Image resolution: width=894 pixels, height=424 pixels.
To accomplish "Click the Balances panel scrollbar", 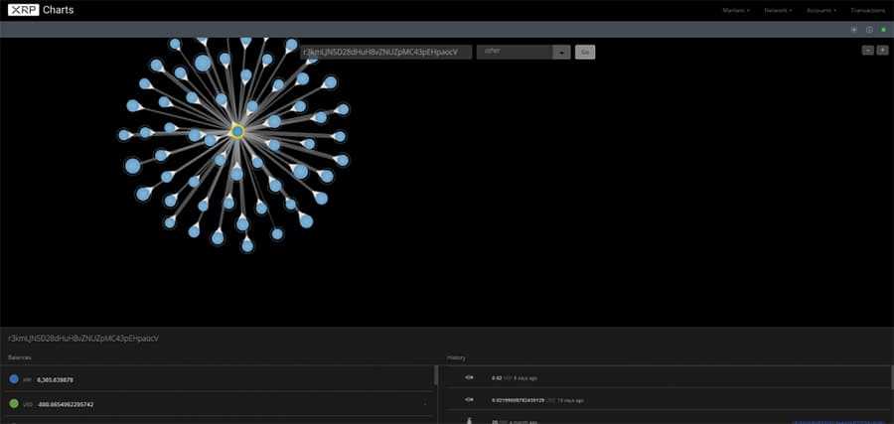I will 436,375.
